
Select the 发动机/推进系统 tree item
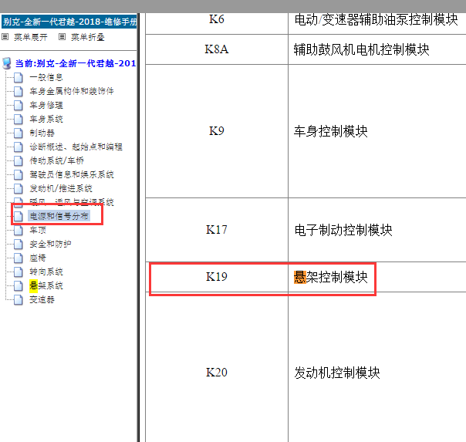(61, 189)
